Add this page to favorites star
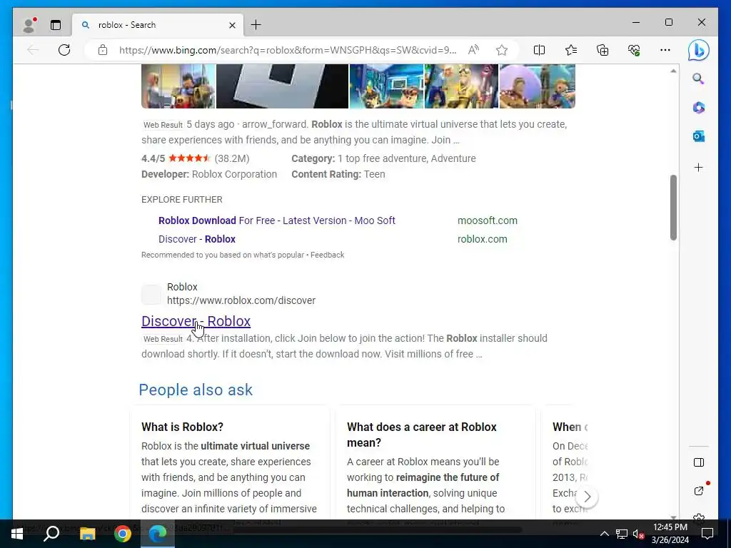Image resolution: width=731 pixels, height=548 pixels. (x=502, y=50)
